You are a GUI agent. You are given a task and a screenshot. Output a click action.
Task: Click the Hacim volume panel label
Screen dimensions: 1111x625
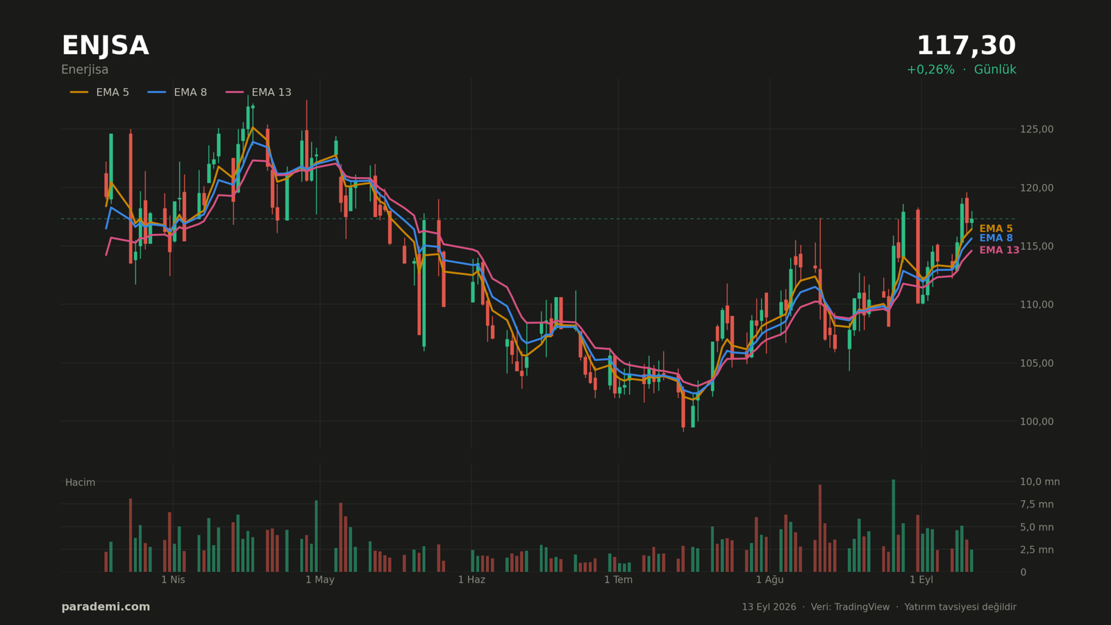[80, 483]
